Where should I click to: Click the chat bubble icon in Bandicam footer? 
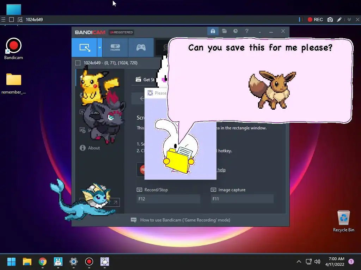click(134, 220)
